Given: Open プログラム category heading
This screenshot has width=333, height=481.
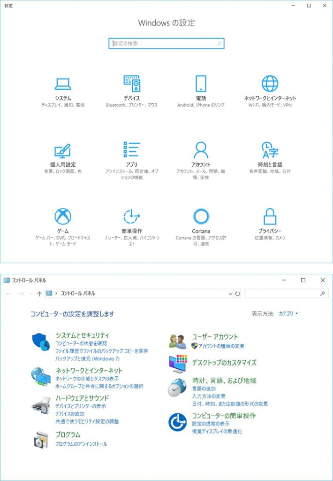Looking at the screenshot, I should coord(68,434).
